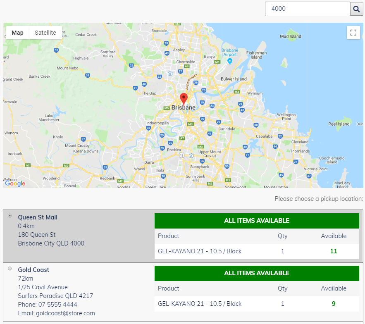Screen dimensions: 365x324
Task: Click the postcode input field showing 4000
Action: pyautogui.click(x=308, y=9)
